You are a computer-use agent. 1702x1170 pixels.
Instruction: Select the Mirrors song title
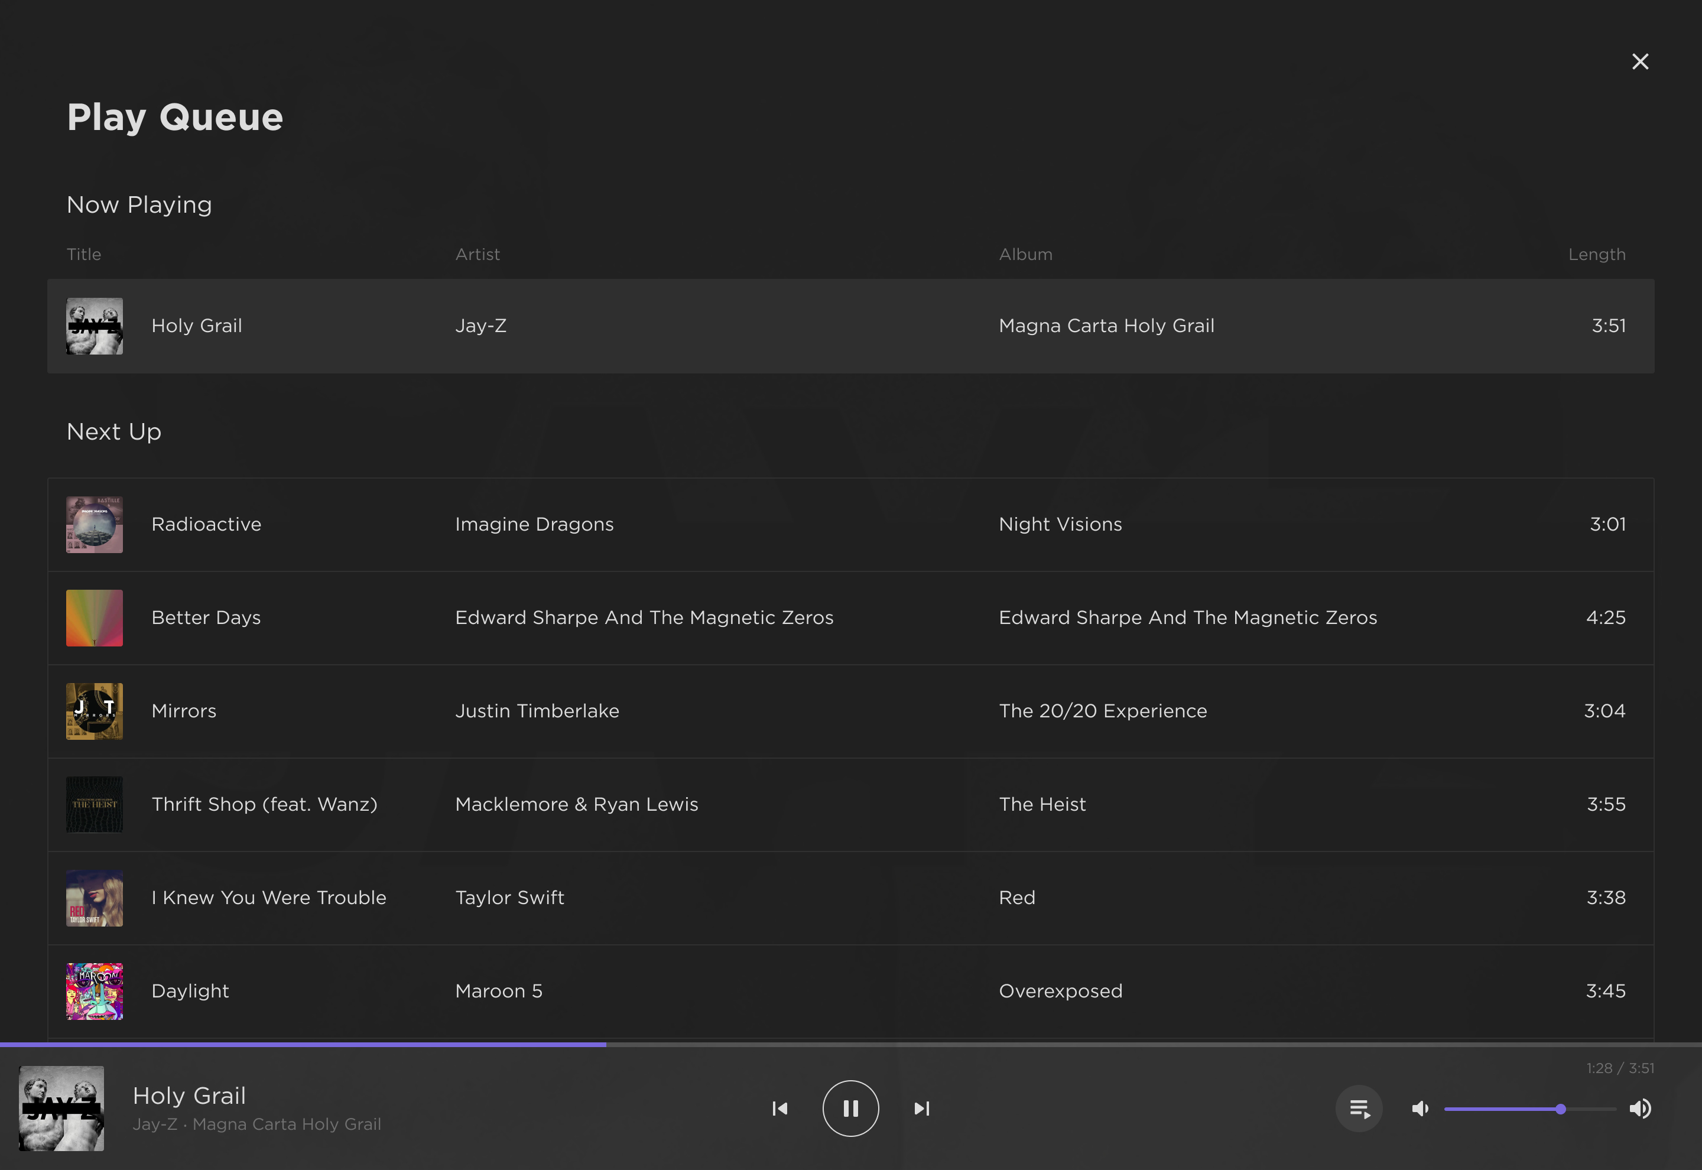184,711
